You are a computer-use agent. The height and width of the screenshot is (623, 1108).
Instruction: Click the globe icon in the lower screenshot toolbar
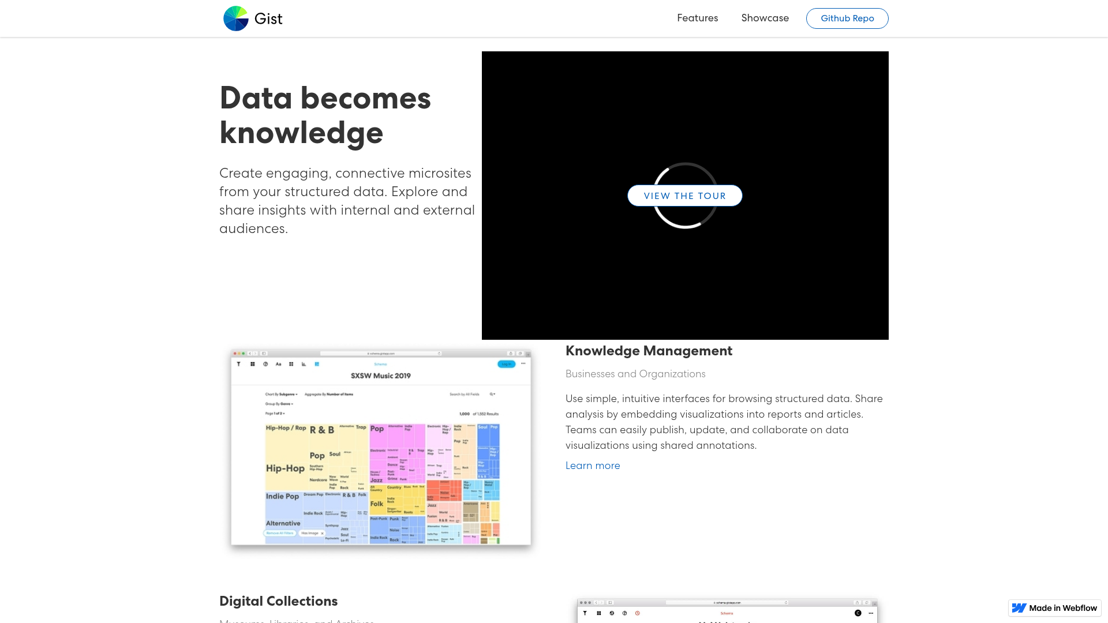tap(611, 613)
